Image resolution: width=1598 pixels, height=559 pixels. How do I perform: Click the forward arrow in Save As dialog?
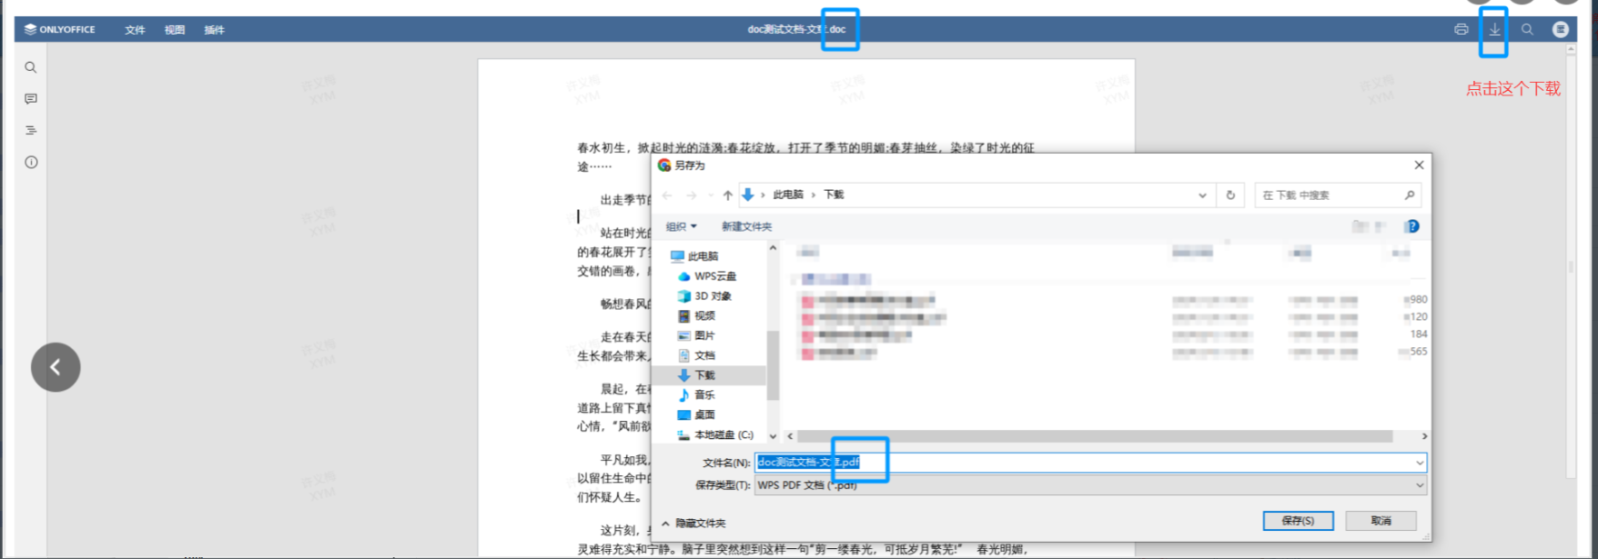click(692, 195)
